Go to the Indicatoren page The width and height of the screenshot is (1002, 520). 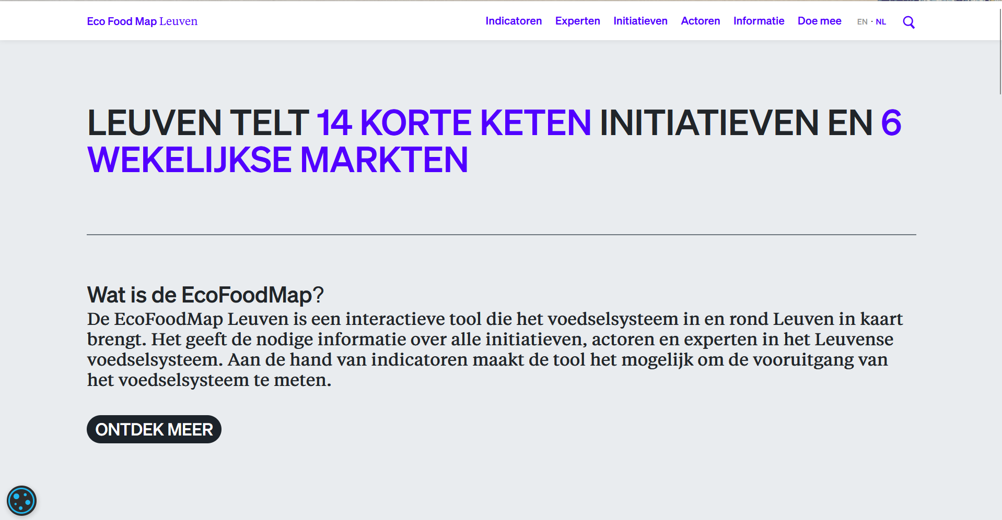[513, 21]
